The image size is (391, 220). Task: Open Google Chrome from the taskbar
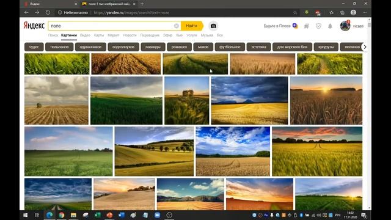pos(61,215)
